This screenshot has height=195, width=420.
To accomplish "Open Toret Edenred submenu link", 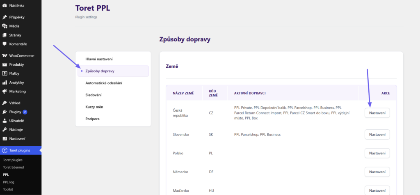I will coord(14,167).
